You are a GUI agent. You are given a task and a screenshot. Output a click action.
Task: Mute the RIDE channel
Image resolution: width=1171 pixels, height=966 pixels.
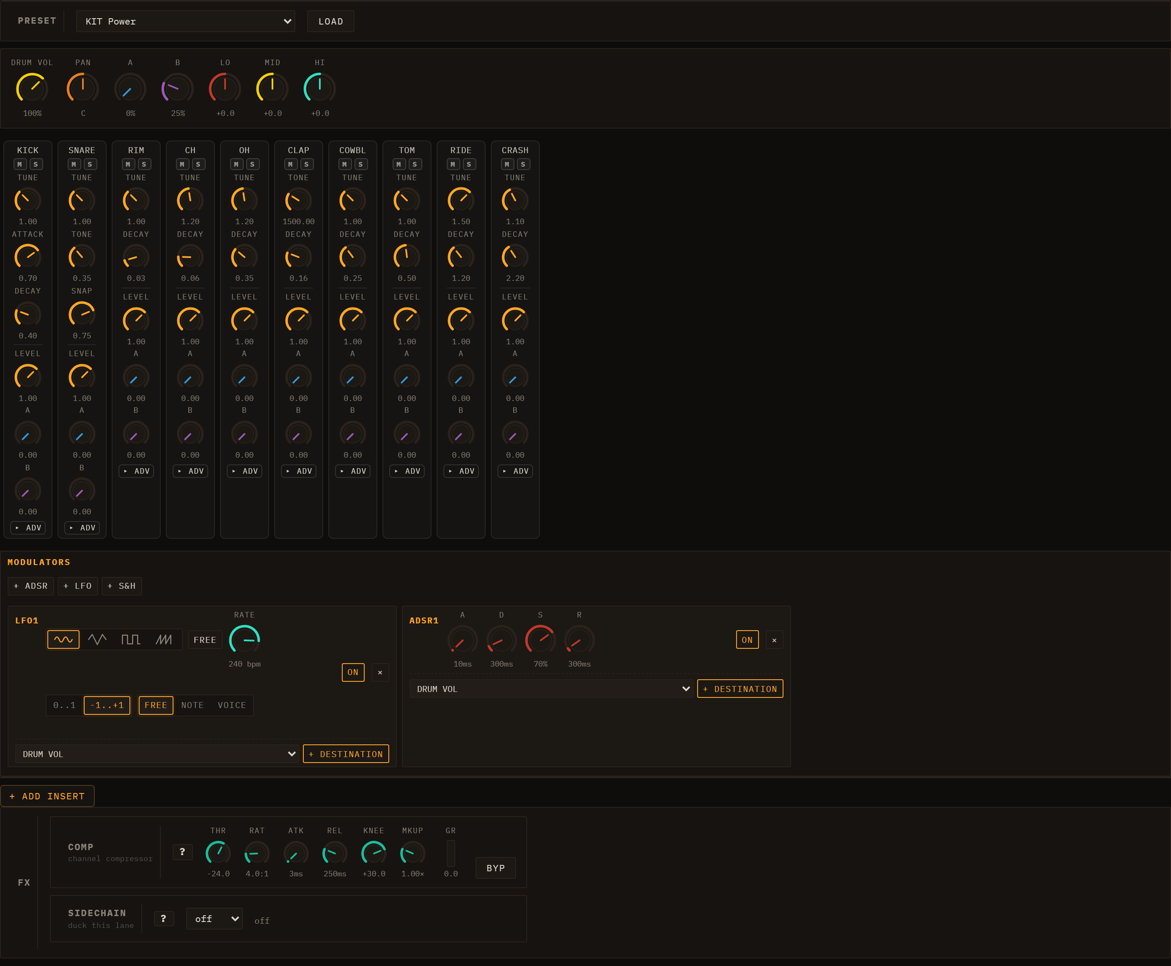click(453, 164)
